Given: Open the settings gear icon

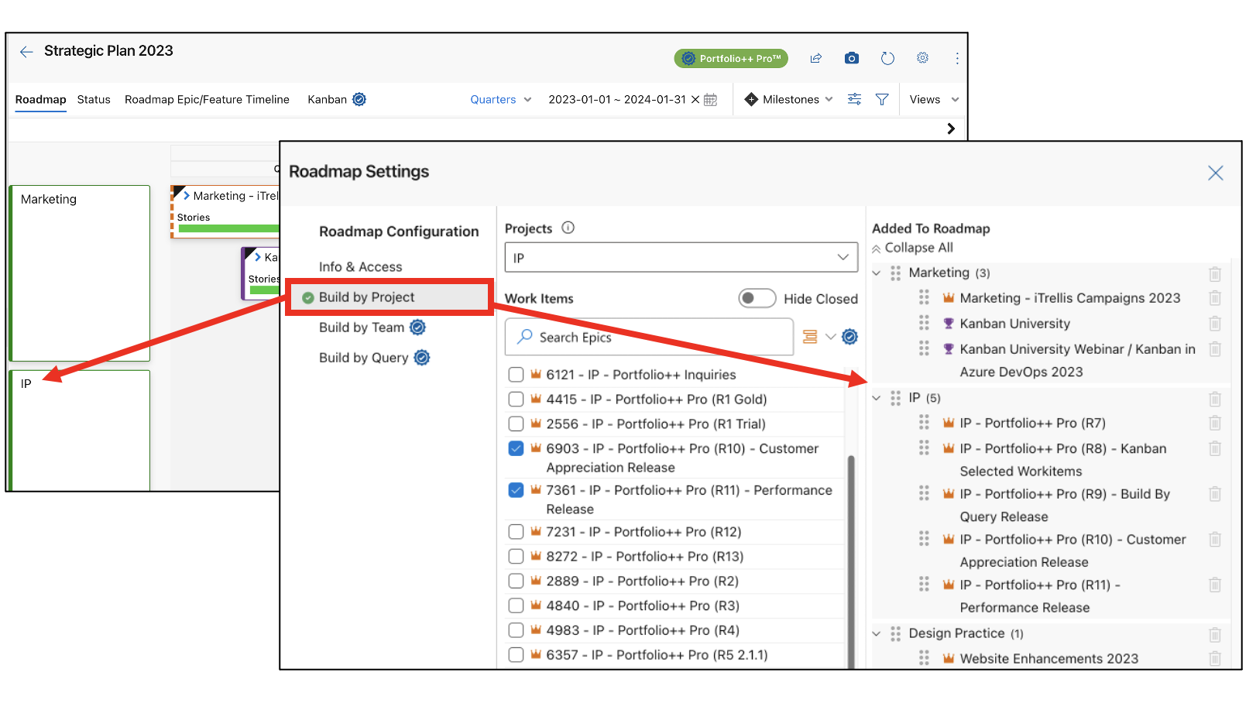Looking at the screenshot, I should pos(922,58).
